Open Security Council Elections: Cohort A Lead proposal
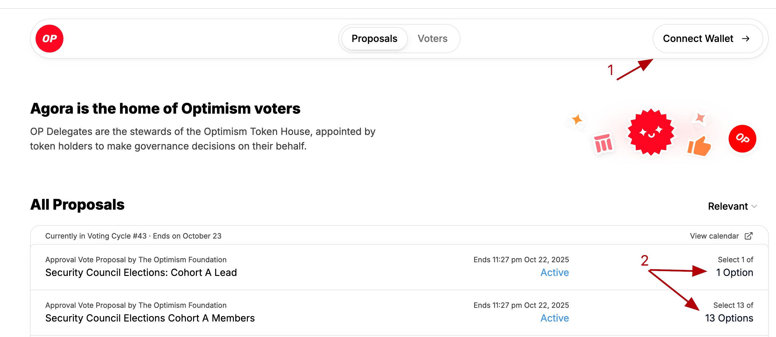The image size is (776, 337). pyautogui.click(x=141, y=272)
